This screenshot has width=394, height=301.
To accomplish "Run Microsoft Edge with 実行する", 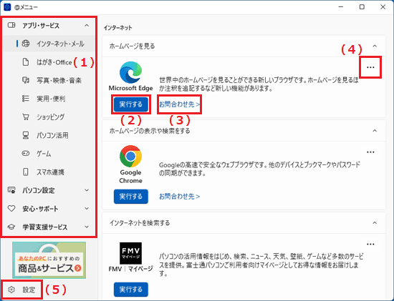I will pyautogui.click(x=131, y=104).
